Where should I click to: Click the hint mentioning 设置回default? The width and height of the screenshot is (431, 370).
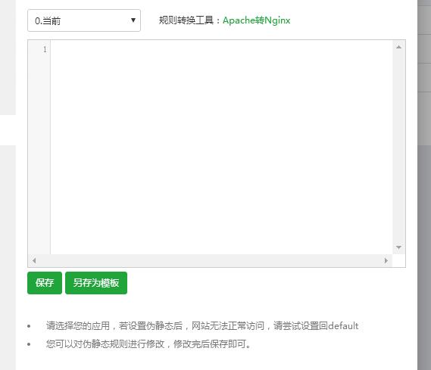tap(202, 326)
